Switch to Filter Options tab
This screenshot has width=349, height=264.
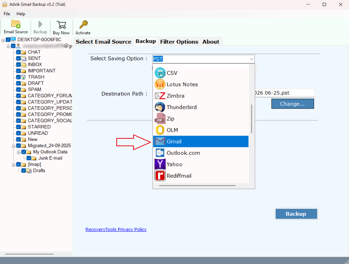[179, 42]
